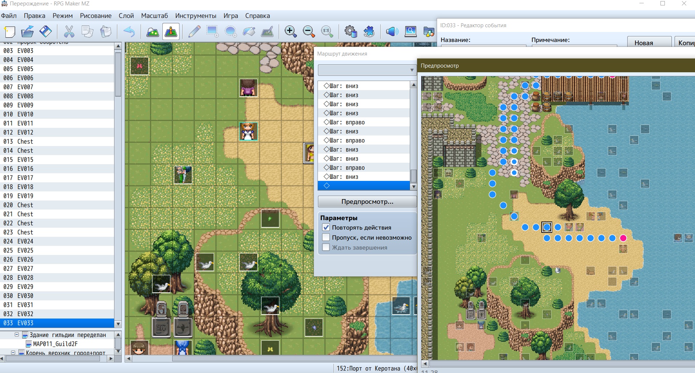
Task: Open the Plugin Manager
Action: pyautogui.click(x=369, y=32)
